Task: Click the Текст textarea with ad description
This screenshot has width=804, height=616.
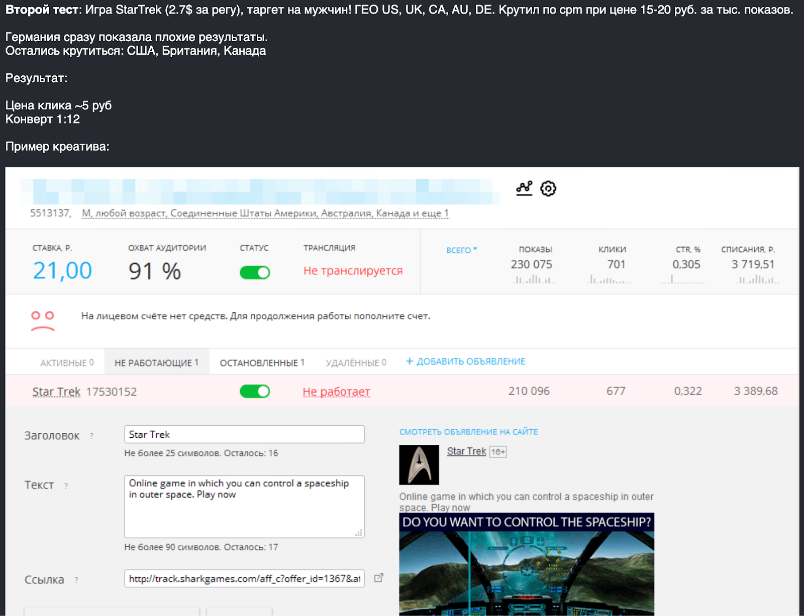Action: 244,507
